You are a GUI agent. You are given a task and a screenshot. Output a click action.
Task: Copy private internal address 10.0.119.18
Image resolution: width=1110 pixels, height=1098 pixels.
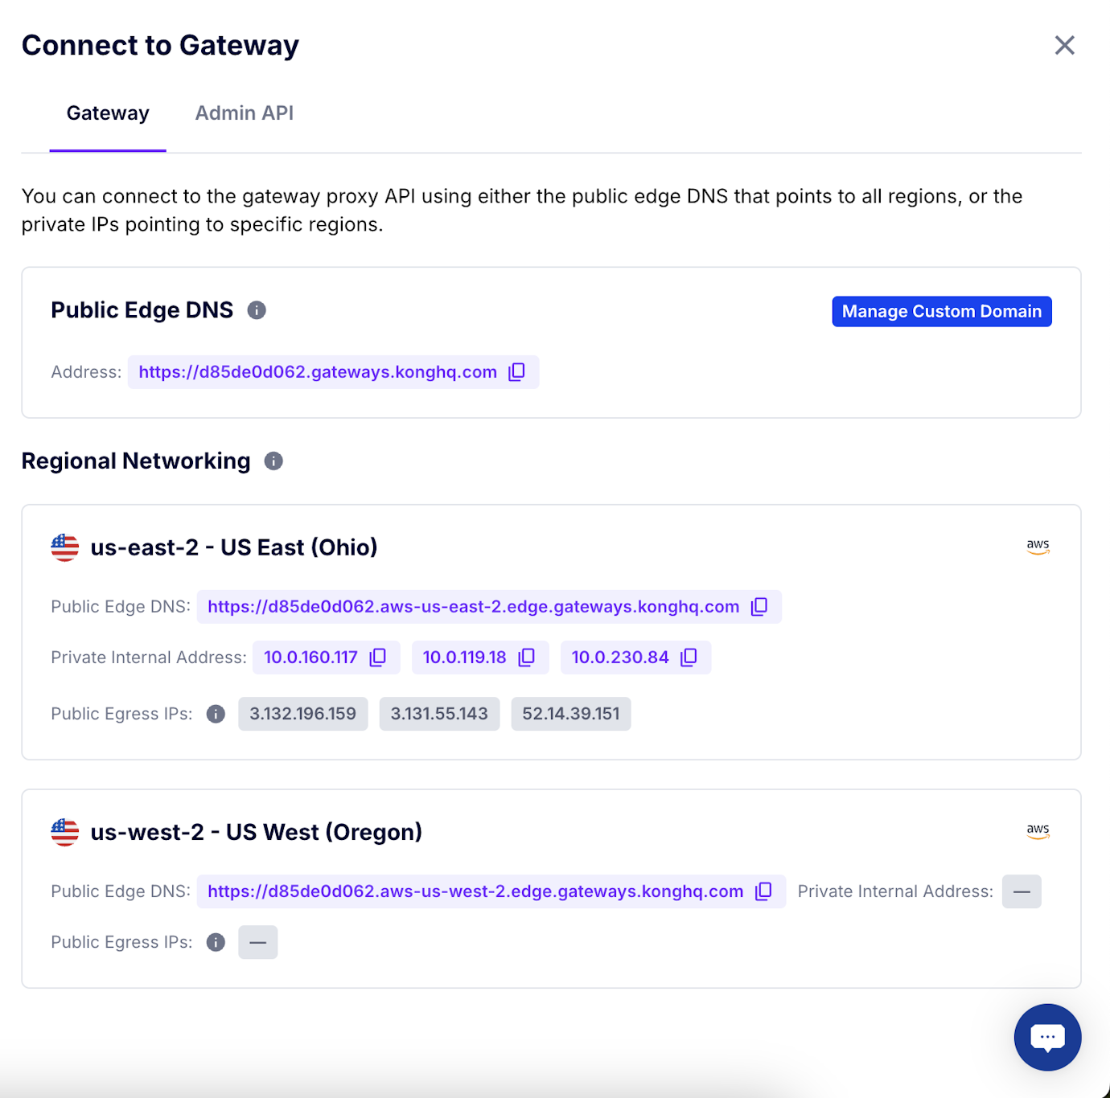click(x=526, y=657)
